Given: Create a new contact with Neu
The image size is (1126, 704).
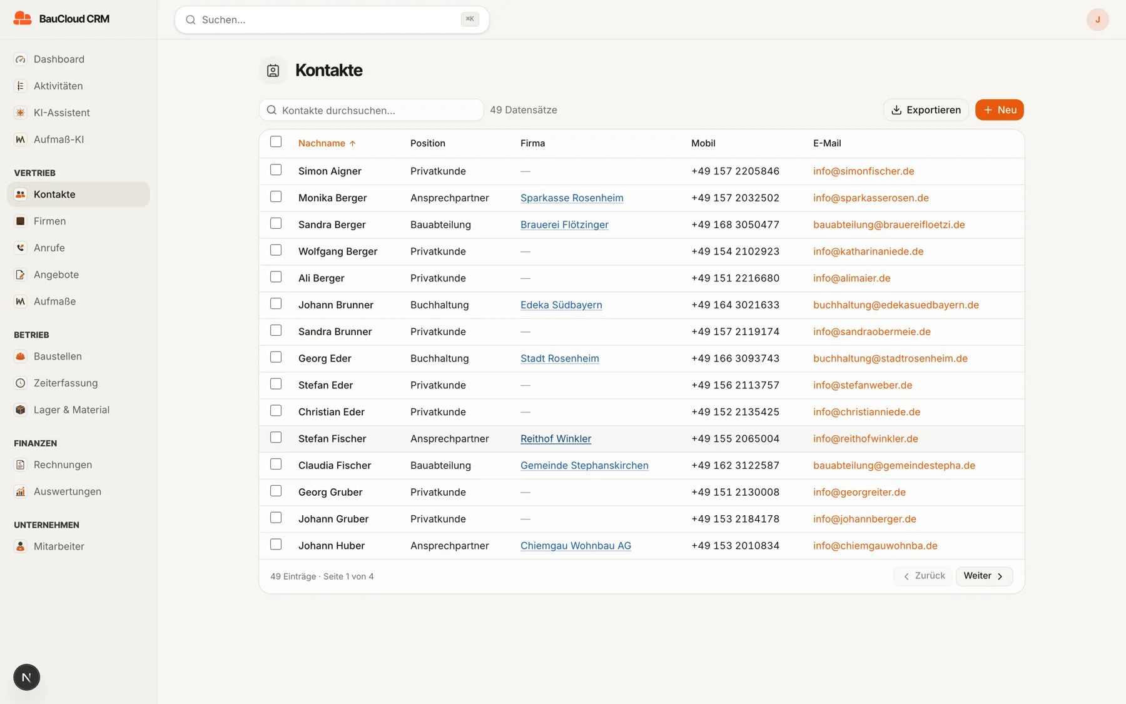Looking at the screenshot, I should tap(1000, 110).
